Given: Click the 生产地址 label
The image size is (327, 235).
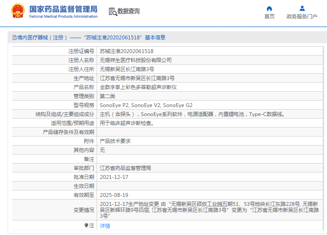Looking at the screenshot, I should (x=84, y=78).
